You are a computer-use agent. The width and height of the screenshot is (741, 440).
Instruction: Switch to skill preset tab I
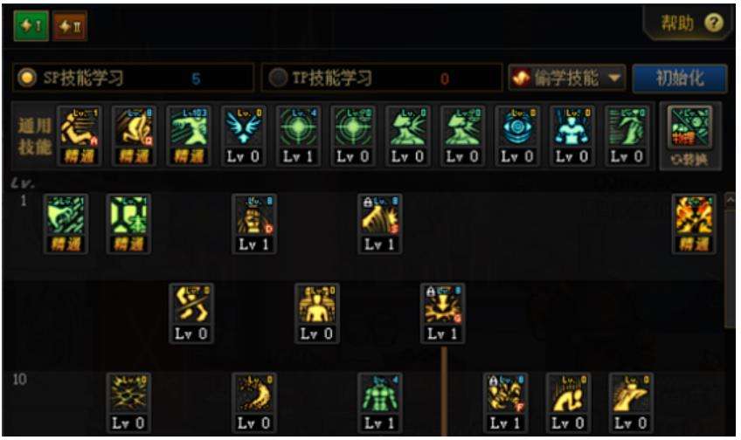click(31, 26)
